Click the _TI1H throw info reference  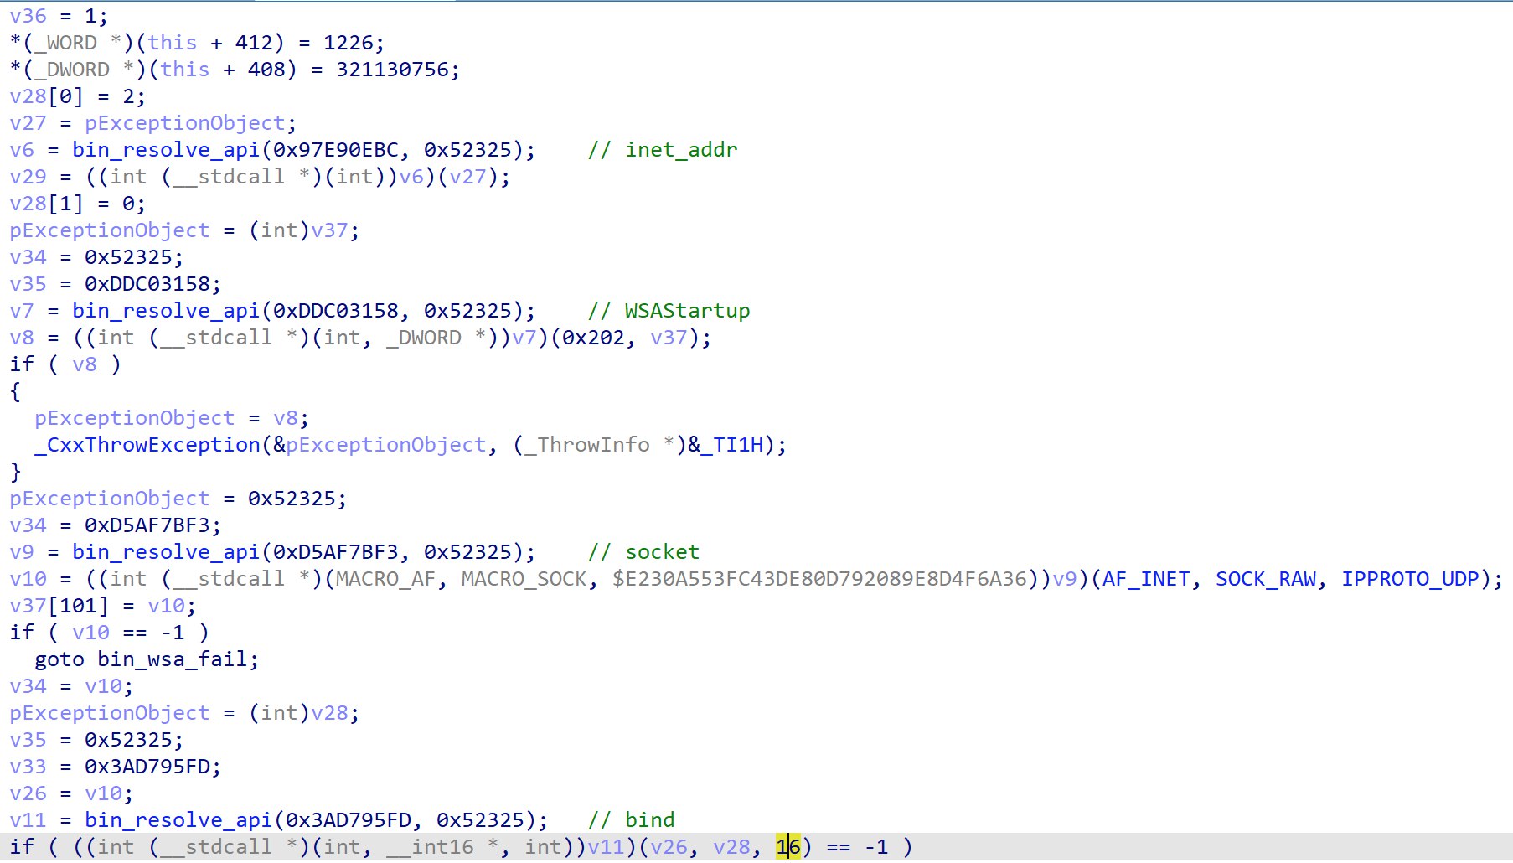click(732, 445)
